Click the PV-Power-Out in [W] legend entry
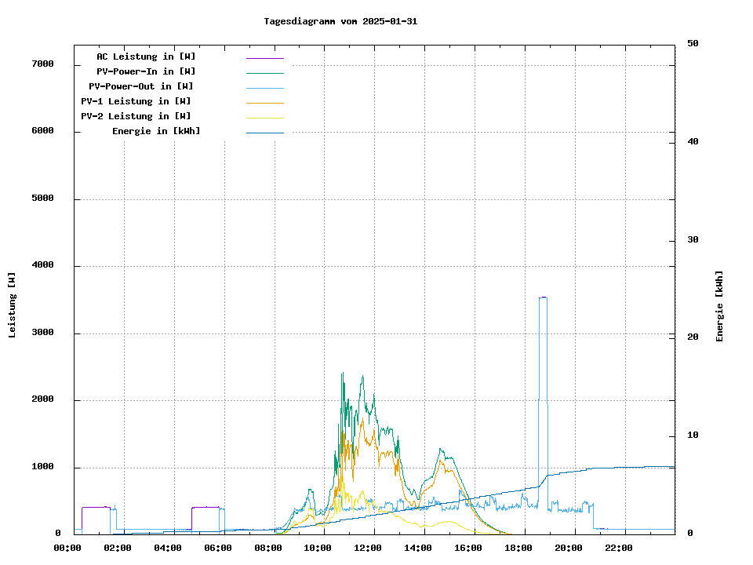This screenshot has height=565, width=753. (x=141, y=86)
